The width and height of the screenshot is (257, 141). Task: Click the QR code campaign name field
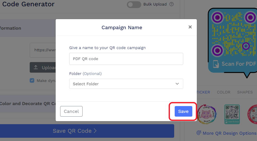[x=126, y=59]
